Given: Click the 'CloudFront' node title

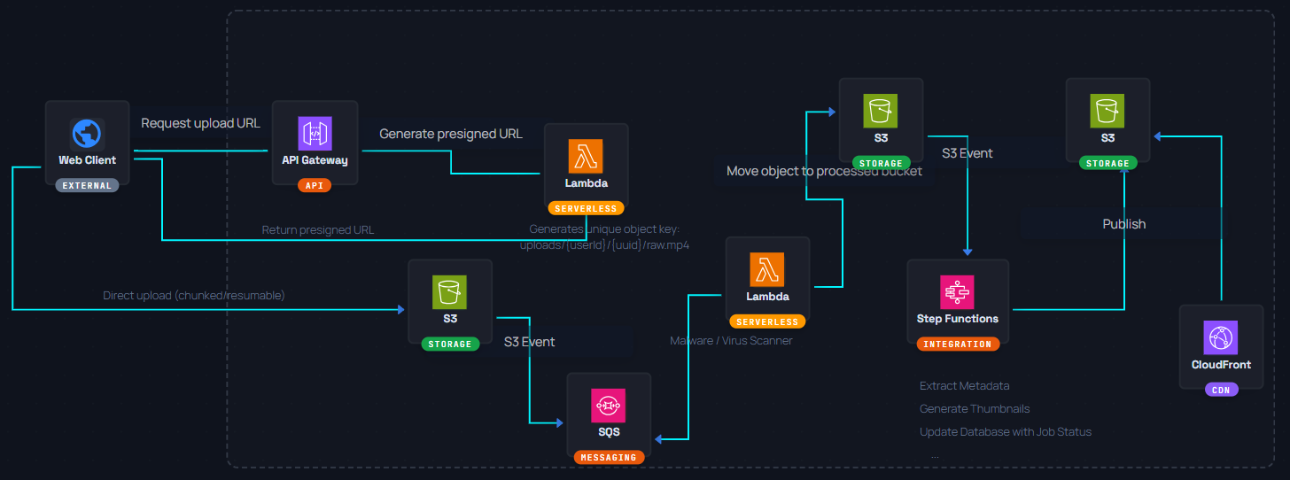Looking at the screenshot, I should 1221,365.
